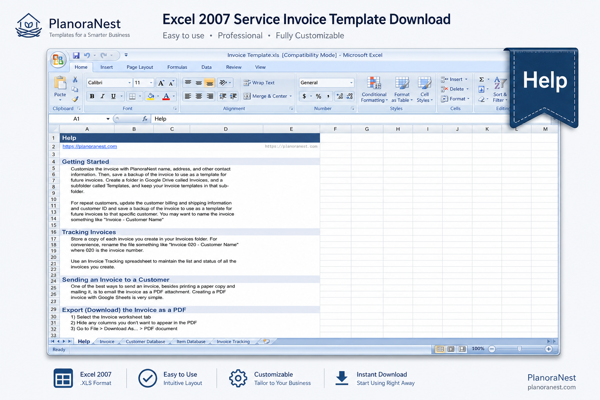The height and width of the screenshot is (400, 600).
Task: Toggle bottom align button
Action: click(210, 83)
